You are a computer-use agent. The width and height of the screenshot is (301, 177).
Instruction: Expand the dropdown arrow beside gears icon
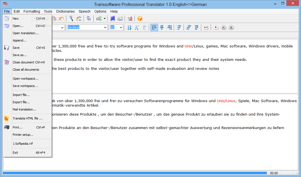click(x=105, y=19)
